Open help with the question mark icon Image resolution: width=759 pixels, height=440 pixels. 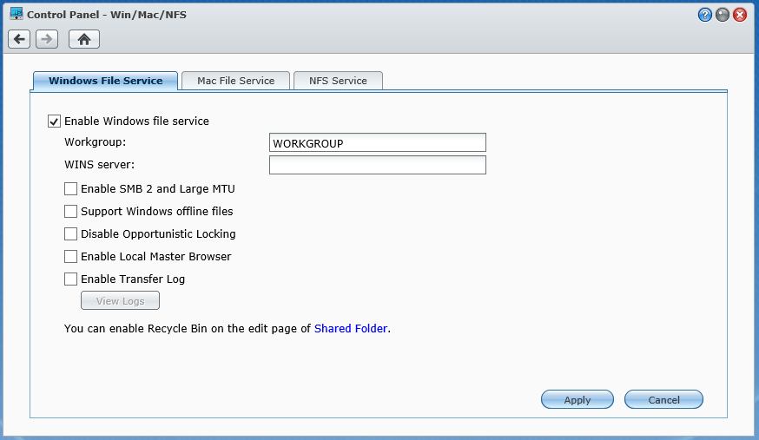point(705,15)
